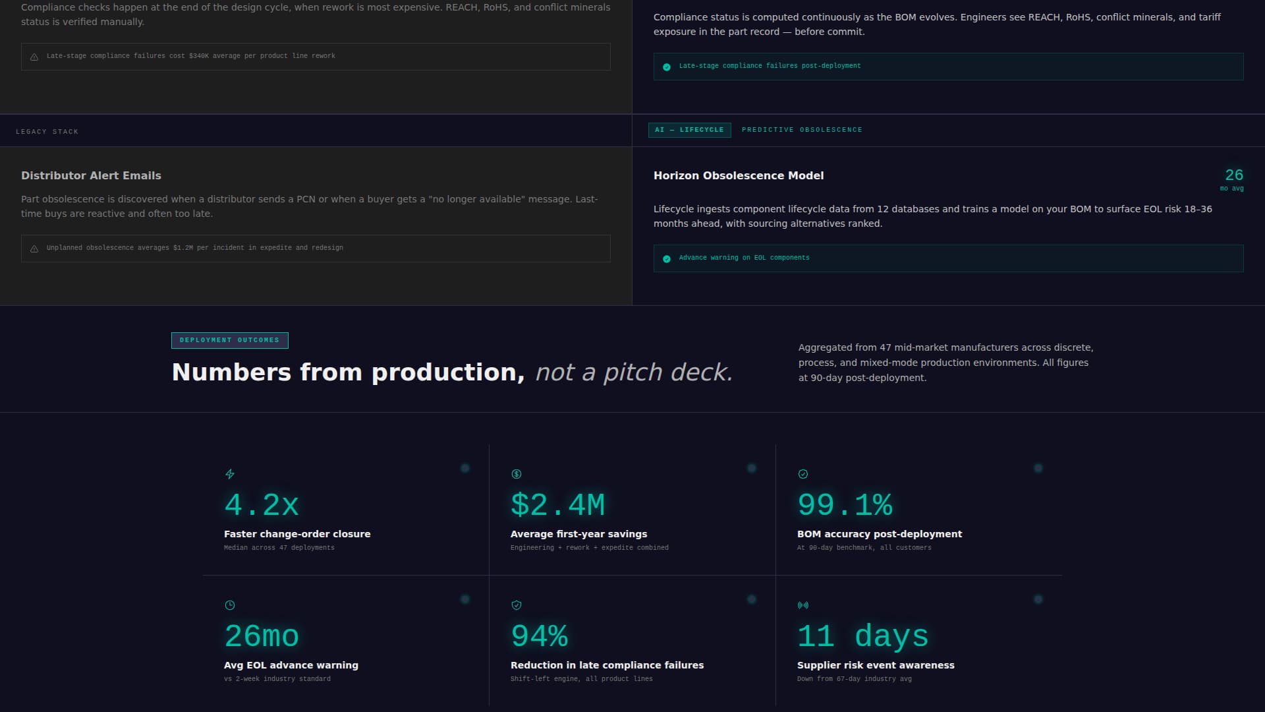Click 'Engineering + rework + expedite combined' caption
Image resolution: width=1265 pixels, height=712 pixels.
[590, 548]
